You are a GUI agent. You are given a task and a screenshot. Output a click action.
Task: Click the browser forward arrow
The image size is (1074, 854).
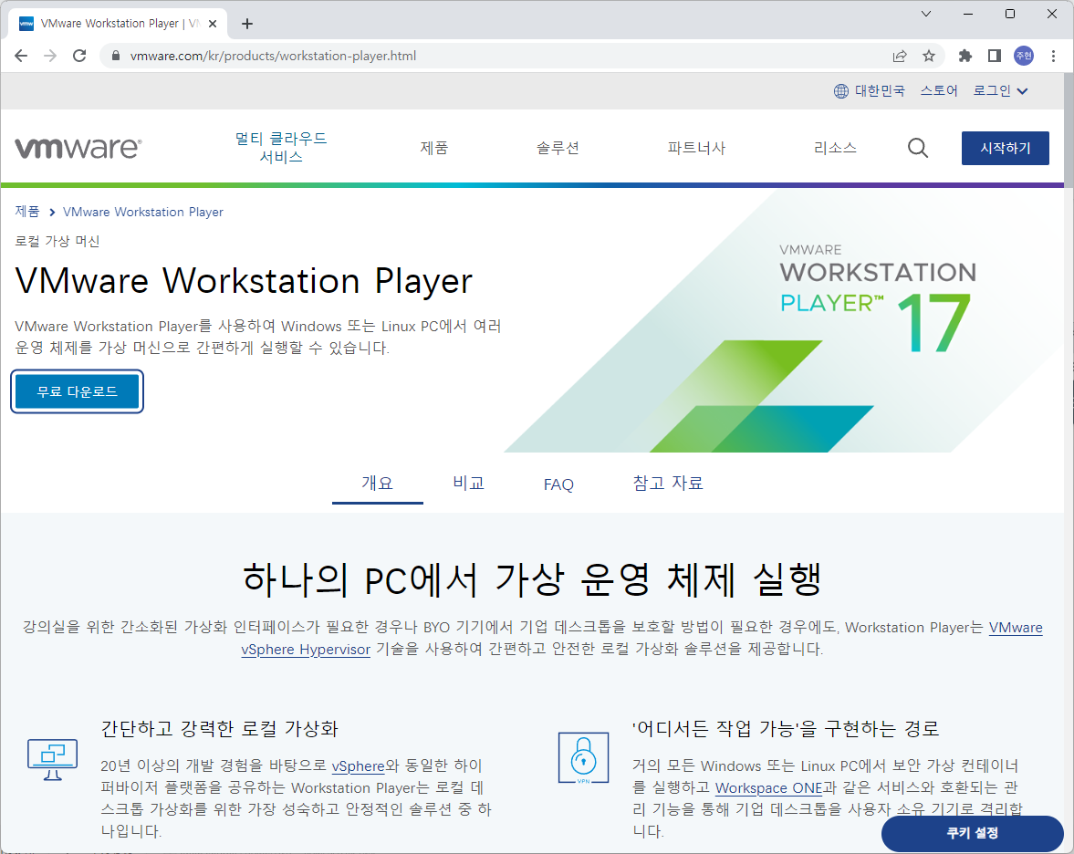click(x=50, y=57)
